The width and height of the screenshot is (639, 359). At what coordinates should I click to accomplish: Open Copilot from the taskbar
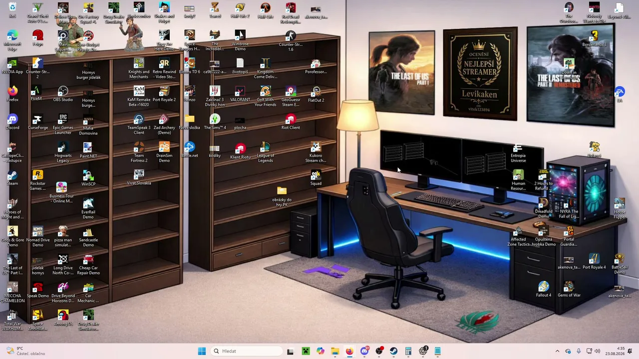click(x=320, y=351)
